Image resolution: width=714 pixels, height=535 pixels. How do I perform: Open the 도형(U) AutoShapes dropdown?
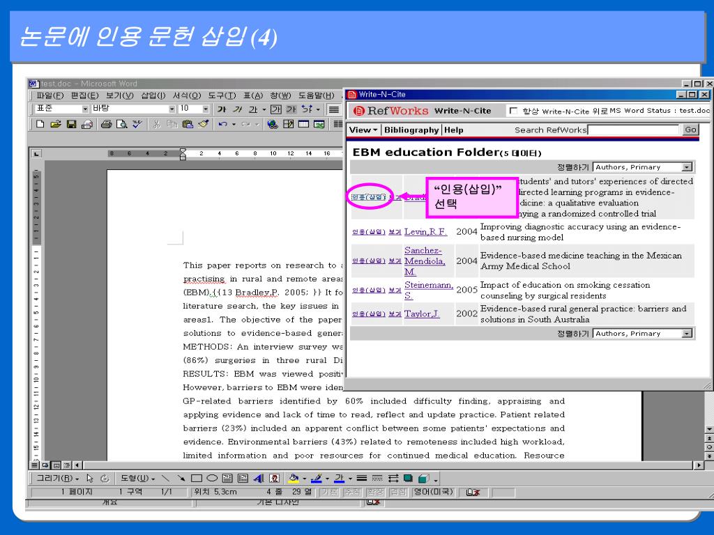(x=137, y=478)
